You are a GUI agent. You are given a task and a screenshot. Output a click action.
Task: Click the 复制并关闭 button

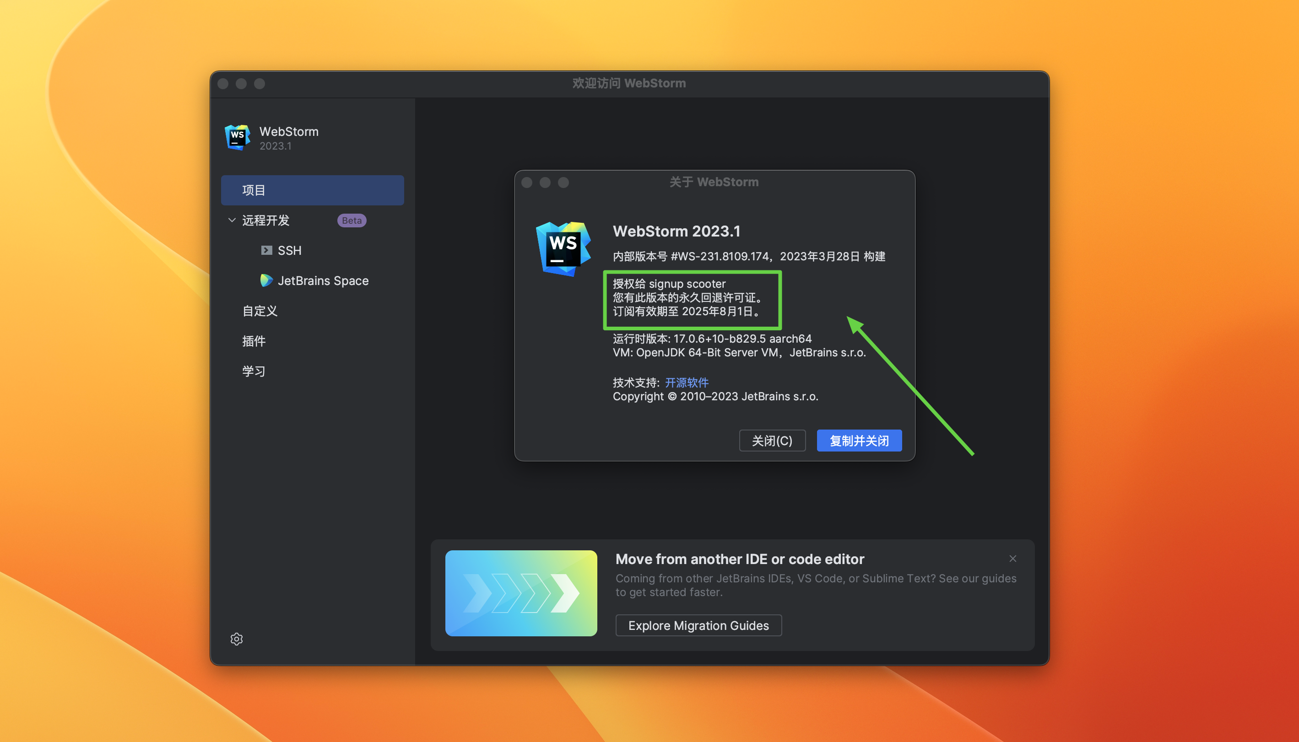[859, 441]
